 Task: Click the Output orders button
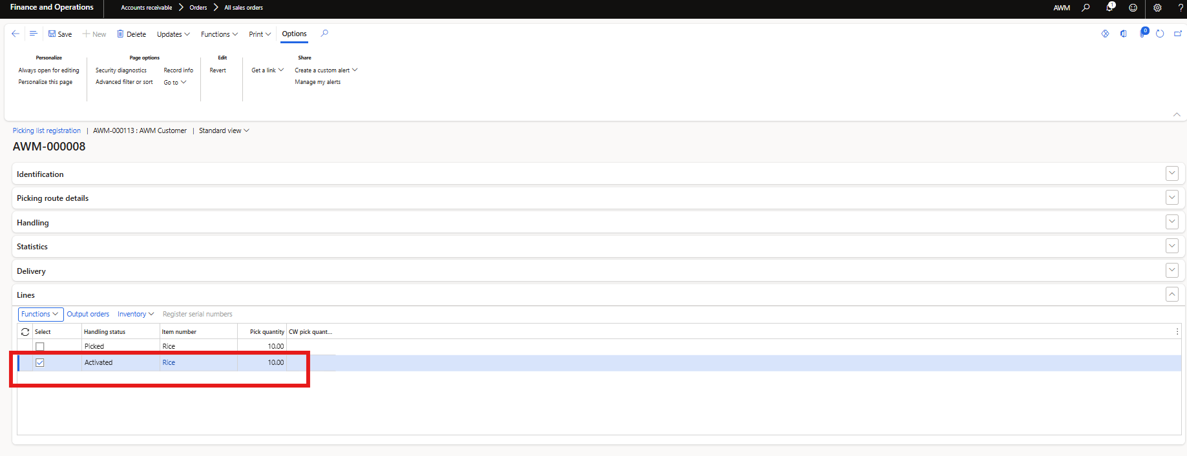coord(88,315)
